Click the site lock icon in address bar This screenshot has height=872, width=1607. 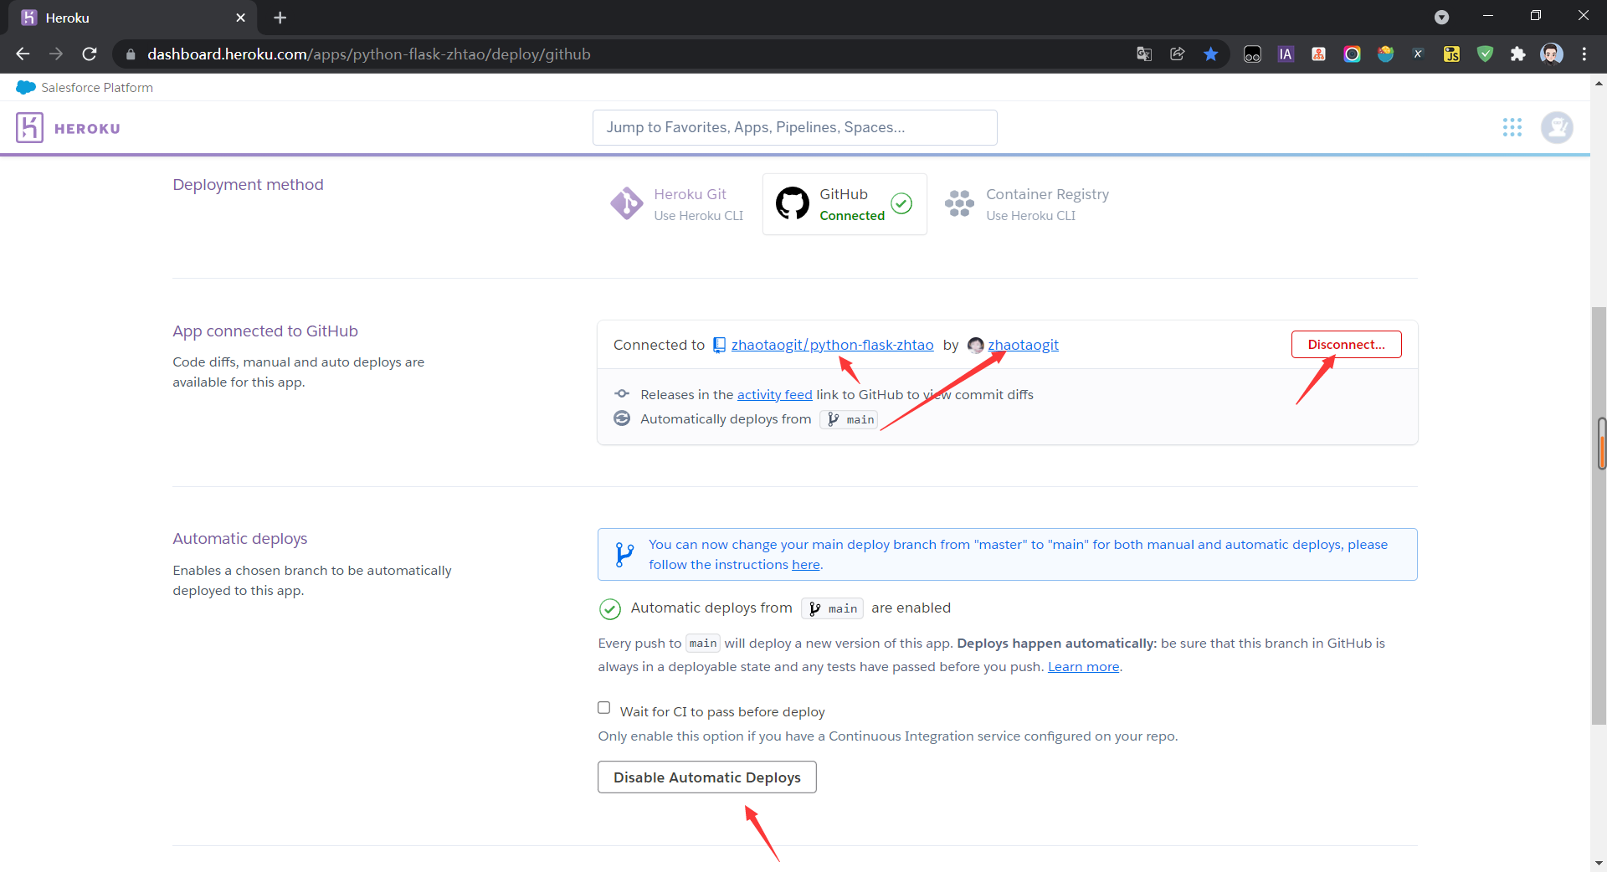pyautogui.click(x=131, y=54)
